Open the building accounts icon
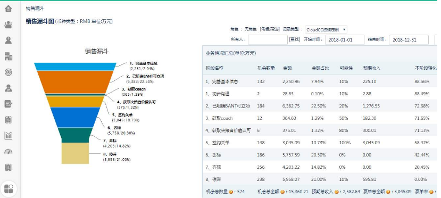The height and width of the screenshot is (198, 441). pos(9,56)
